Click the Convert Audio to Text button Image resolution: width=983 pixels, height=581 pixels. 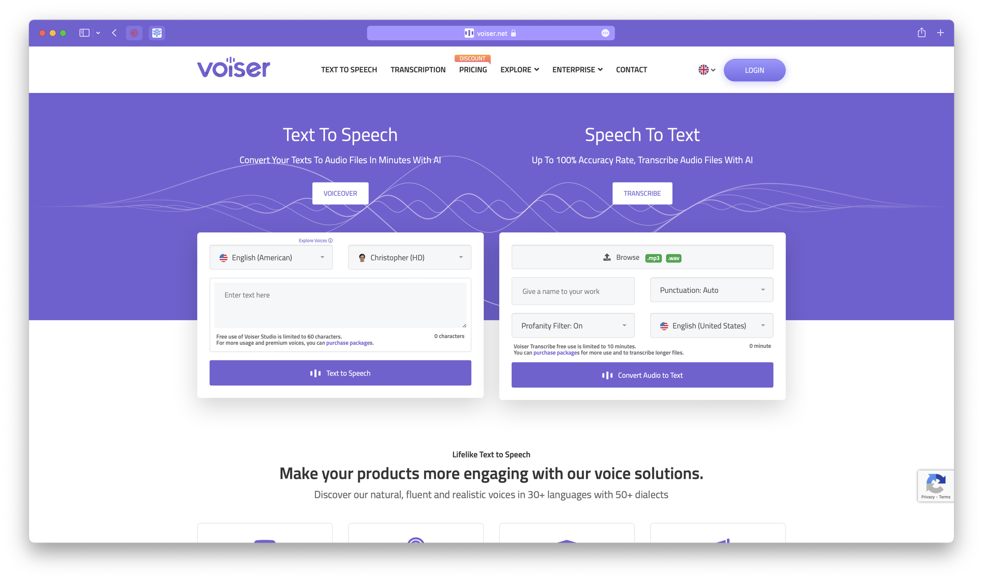pyautogui.click(x=642, y=375)
